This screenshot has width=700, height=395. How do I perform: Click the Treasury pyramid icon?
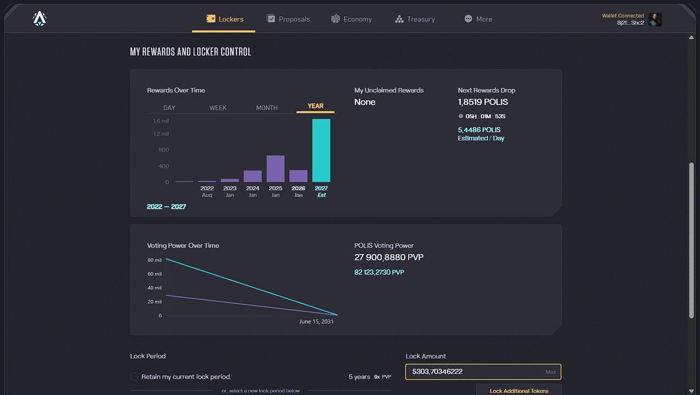click(x=400, y=19)
